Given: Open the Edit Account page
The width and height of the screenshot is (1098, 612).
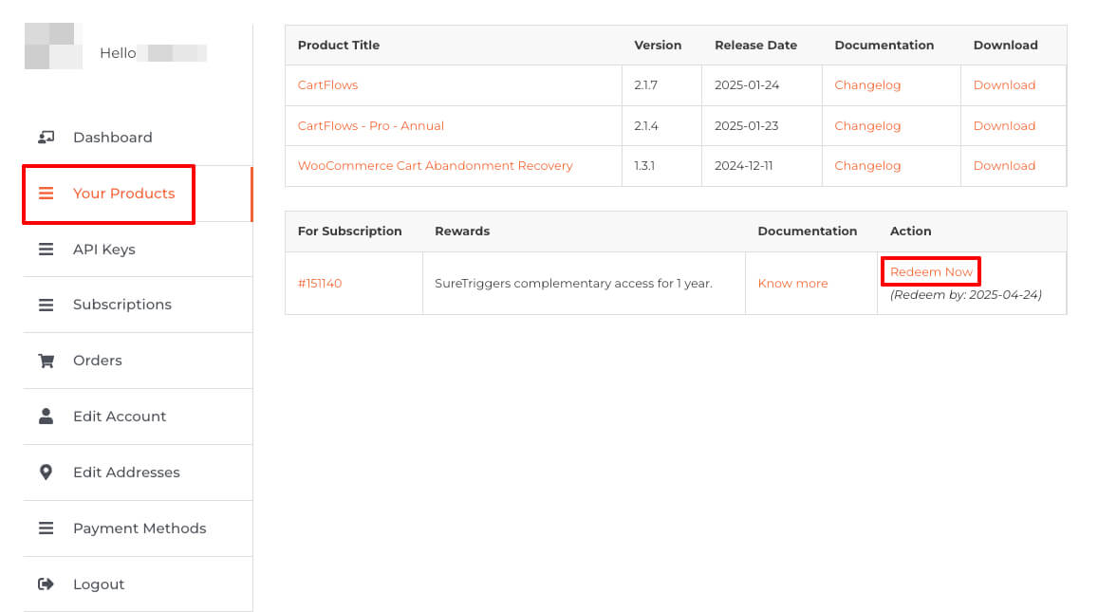Looking at the screenshot, I should point(120,416).
